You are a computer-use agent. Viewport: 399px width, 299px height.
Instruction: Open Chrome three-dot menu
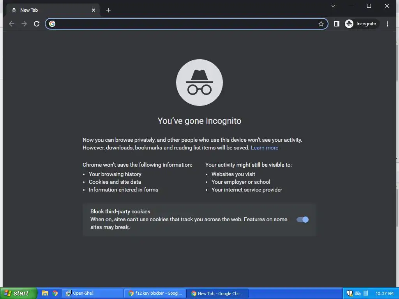point(387,24)
